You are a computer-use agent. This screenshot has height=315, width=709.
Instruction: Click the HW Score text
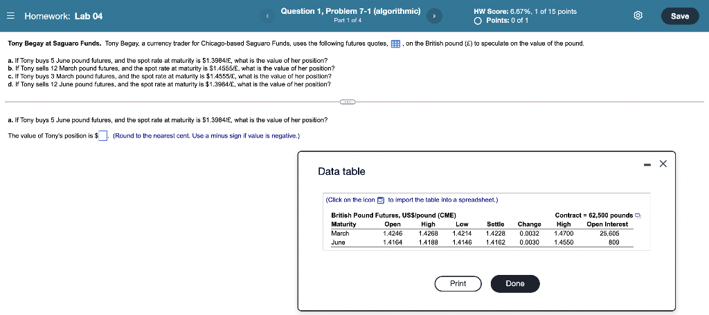525,12
